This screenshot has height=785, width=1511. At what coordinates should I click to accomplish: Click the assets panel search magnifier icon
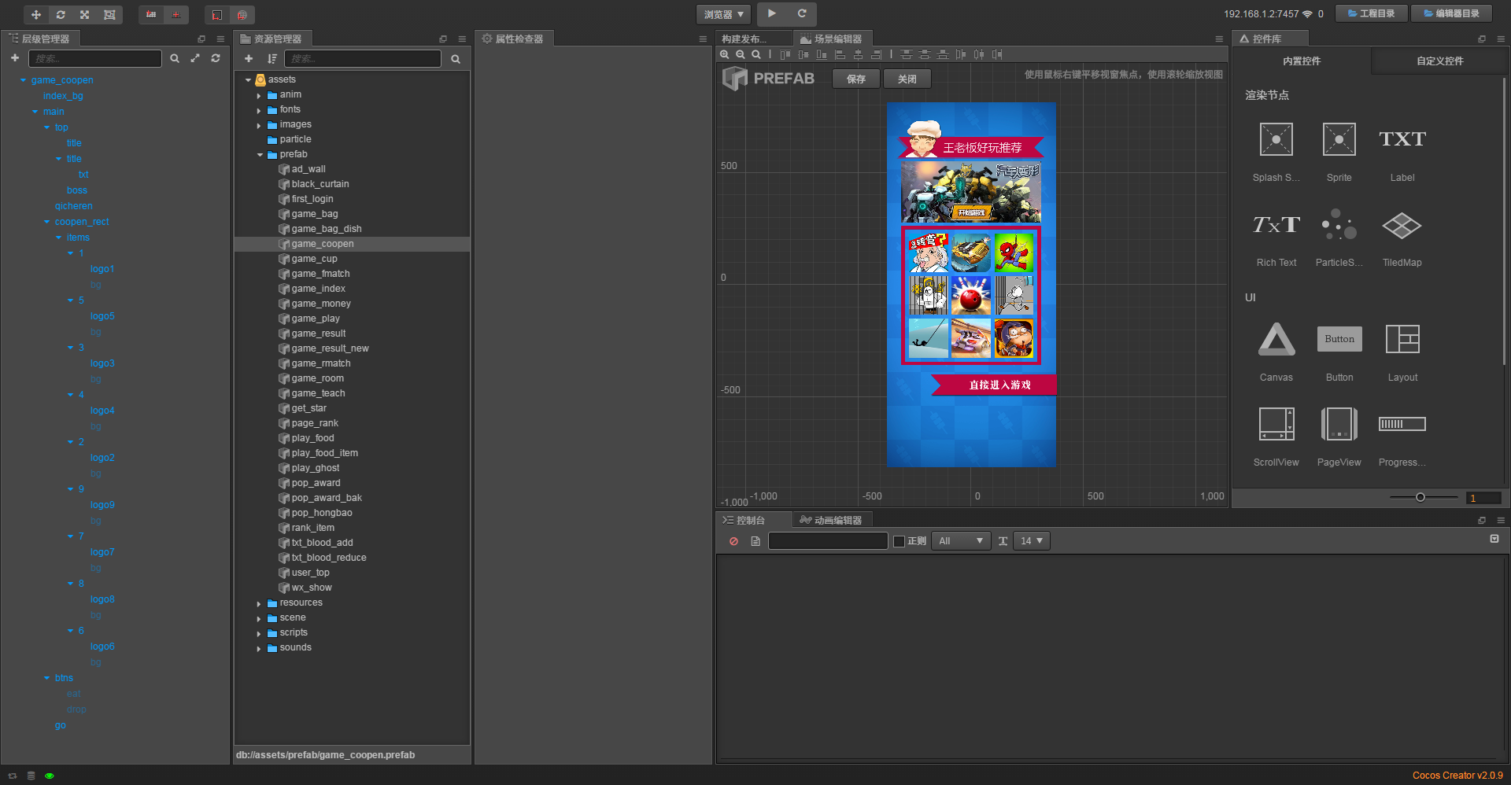coord(456,59)
